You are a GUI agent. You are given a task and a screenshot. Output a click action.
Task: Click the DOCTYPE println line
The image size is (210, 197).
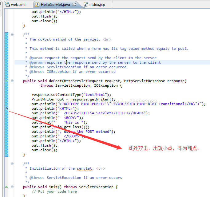pos(118,104)
